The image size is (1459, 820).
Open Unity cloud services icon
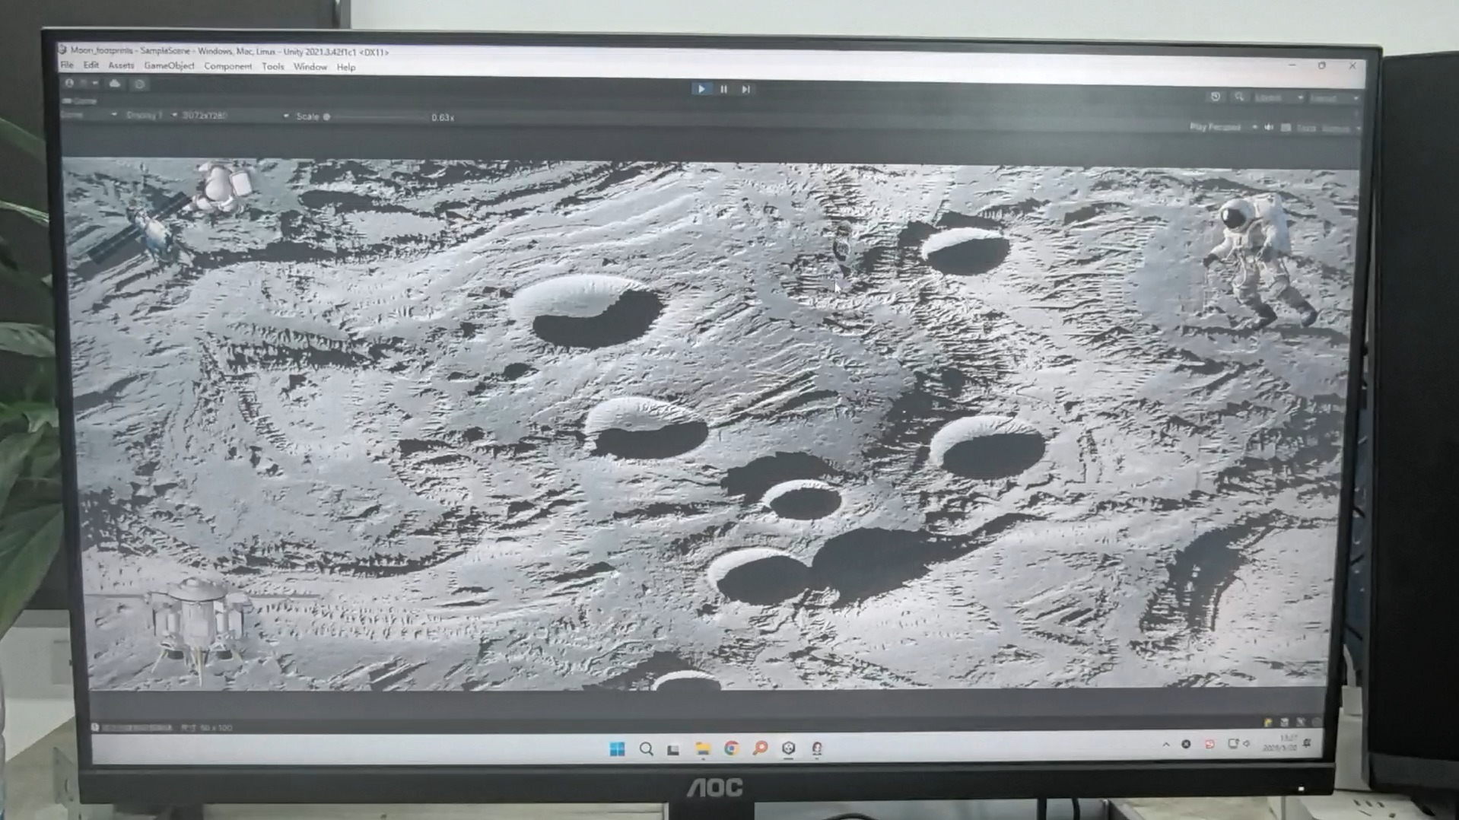115,84
